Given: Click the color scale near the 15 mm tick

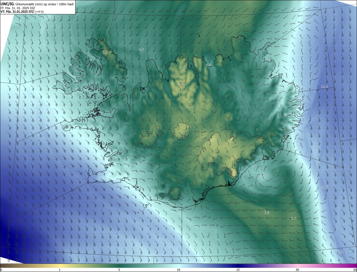Looking at the screenshot, I should click(238, 266).
